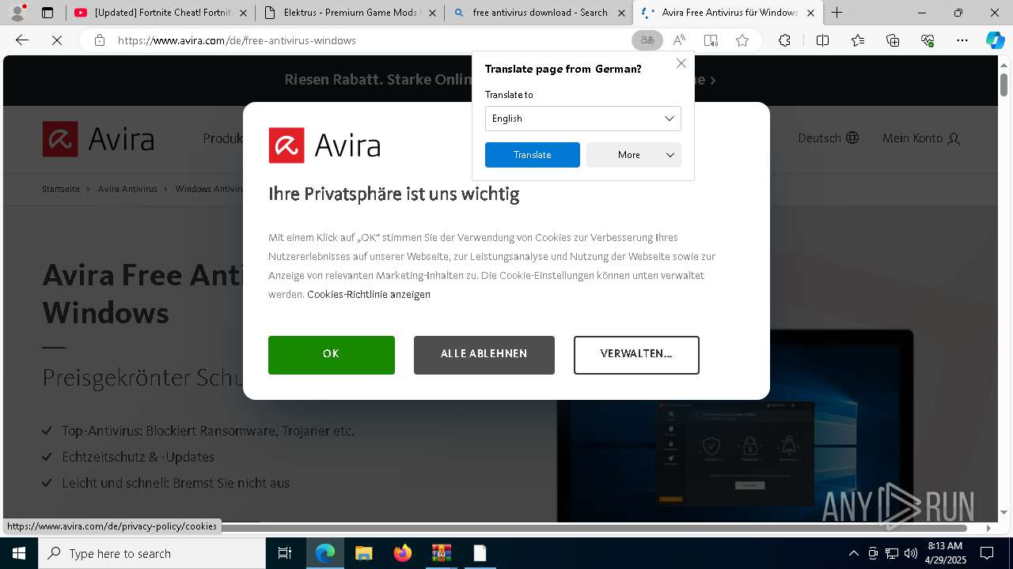1013x569 pixels.
Task: Open Task View on taskbar
Action: [x=285, y=553]
